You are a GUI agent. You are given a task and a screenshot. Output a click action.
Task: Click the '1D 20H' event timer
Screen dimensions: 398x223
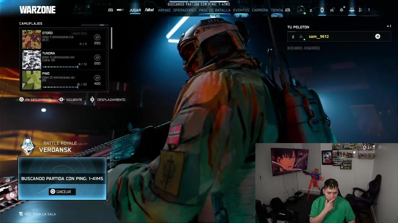click(241, 16)
